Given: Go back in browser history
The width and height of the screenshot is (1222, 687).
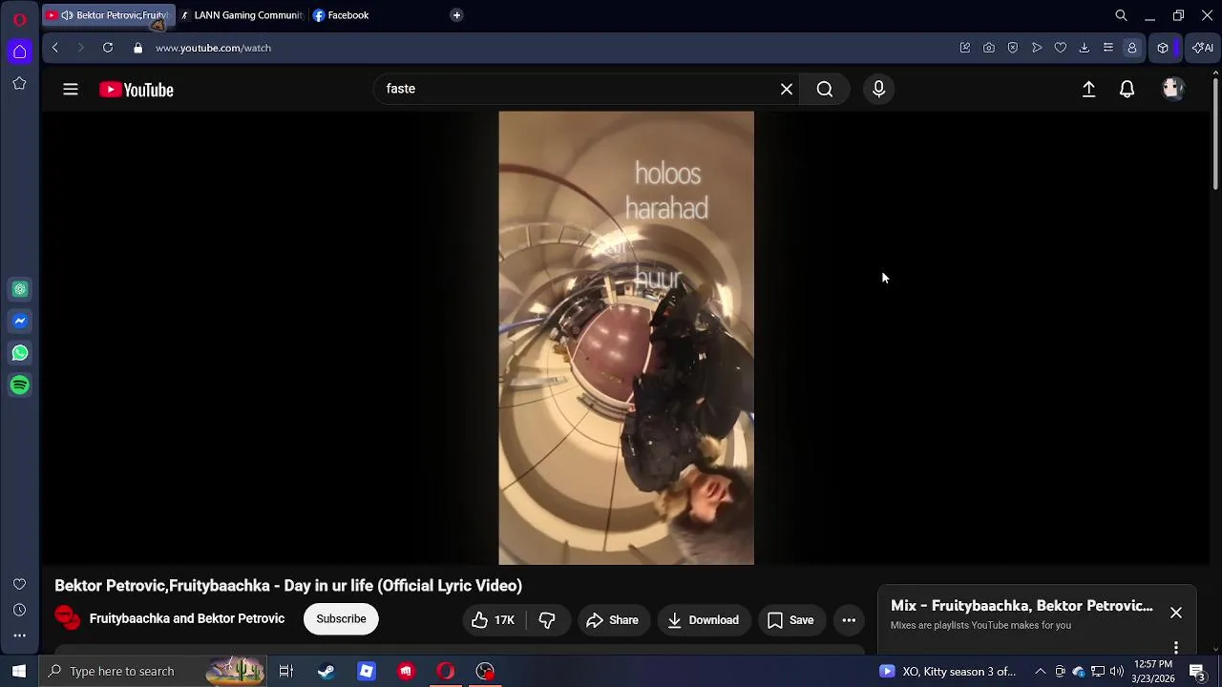Looking at the screenshot, I should pyautogui.click(x=55, y=48).
